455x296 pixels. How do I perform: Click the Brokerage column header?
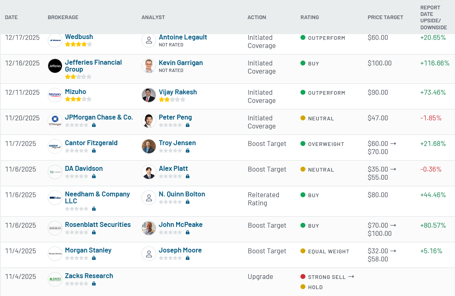click(63, 17)
